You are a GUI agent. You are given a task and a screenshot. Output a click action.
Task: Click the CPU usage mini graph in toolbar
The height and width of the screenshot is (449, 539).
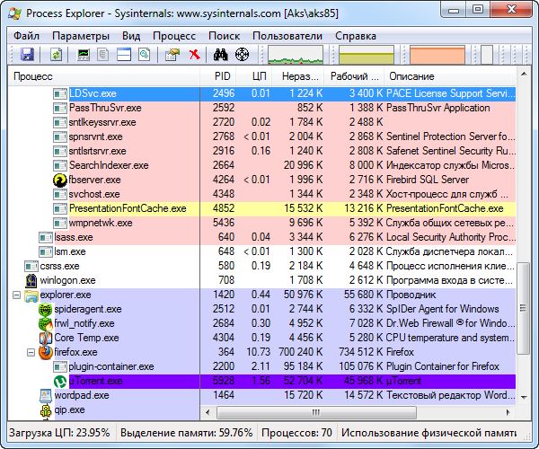pos(296,56)
